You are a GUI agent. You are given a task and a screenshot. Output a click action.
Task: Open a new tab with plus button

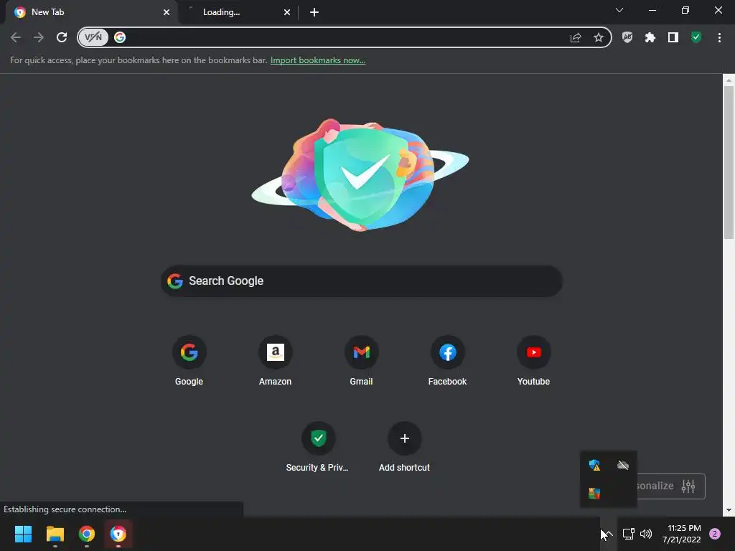tap(314, 12)
